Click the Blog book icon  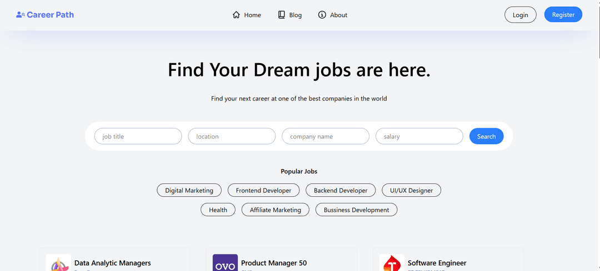(282, 15)
